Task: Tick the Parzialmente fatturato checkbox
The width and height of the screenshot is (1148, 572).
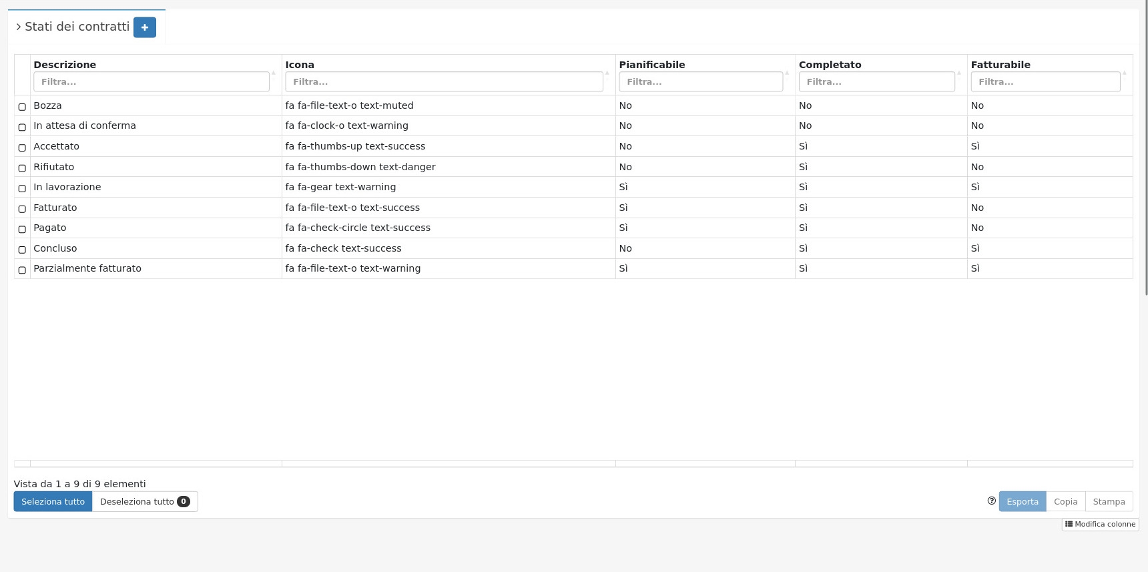Action: (22, 270)
